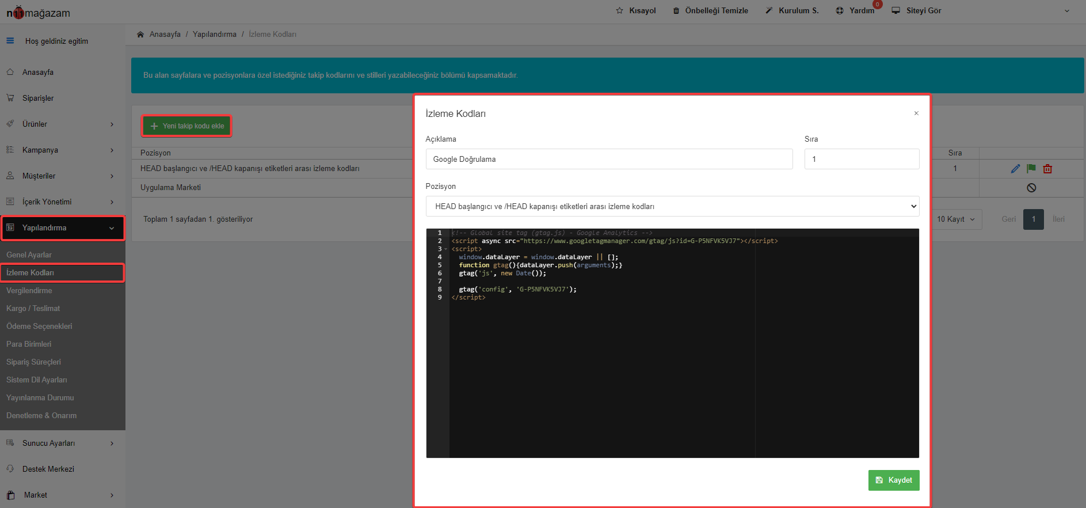The width and height of the screenshot is (1086, 508).
Task: Fold code at line 3 arrow
Action: (x=445, y=249)
